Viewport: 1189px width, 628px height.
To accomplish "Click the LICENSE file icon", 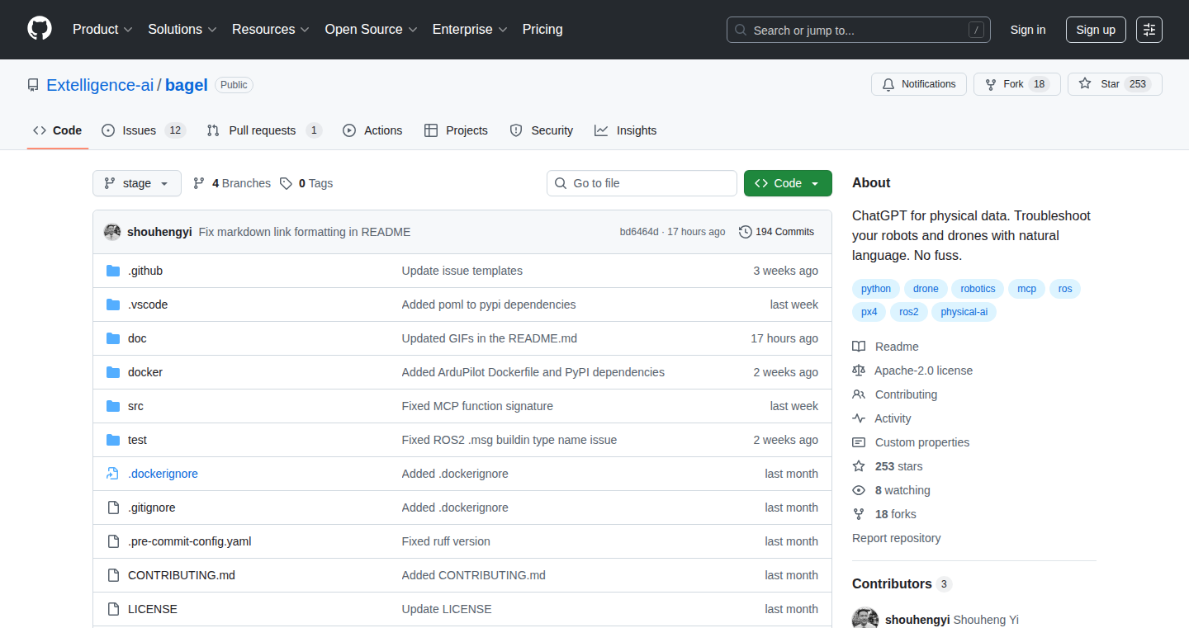I will (x=113, y=609).
